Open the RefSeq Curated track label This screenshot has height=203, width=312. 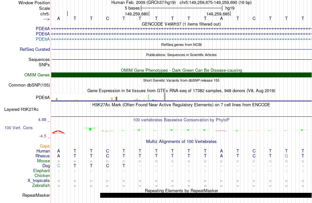(x=35, y=49)
